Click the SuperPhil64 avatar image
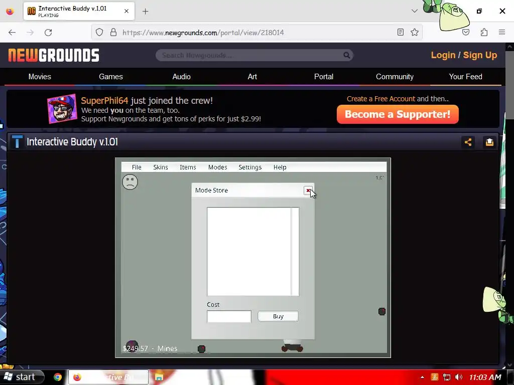The height and width of the screenshot is (385, 514). pyautogui.click(x=62, y=109)
